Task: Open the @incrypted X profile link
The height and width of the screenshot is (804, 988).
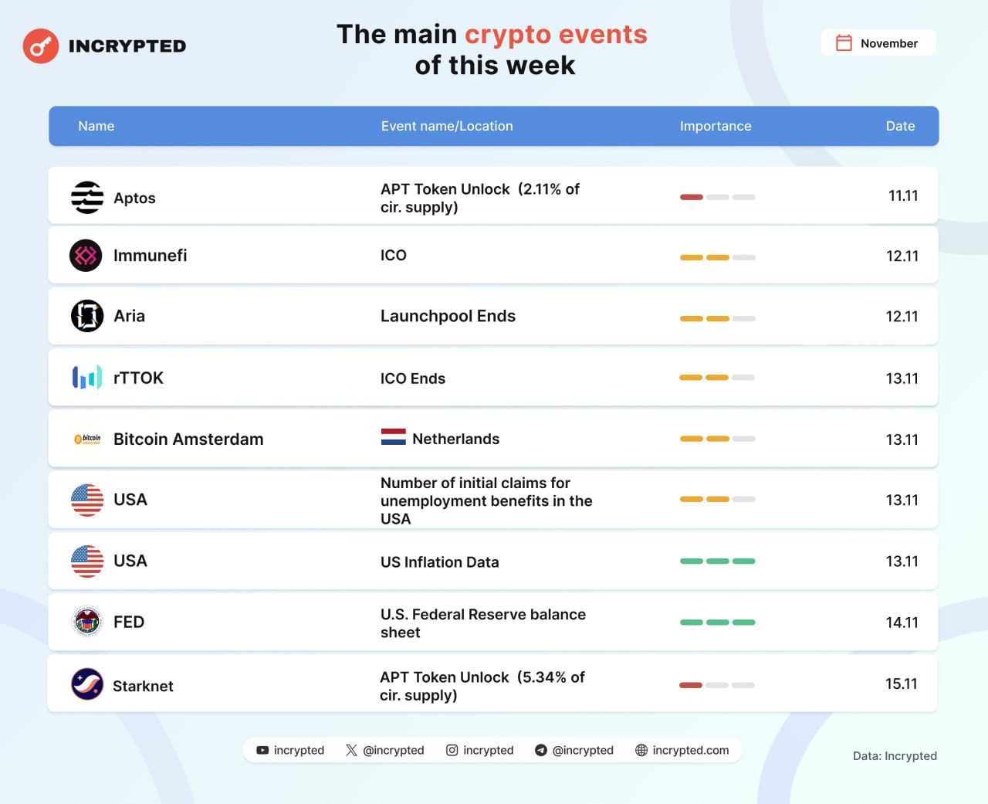Action: coord(385,750)
